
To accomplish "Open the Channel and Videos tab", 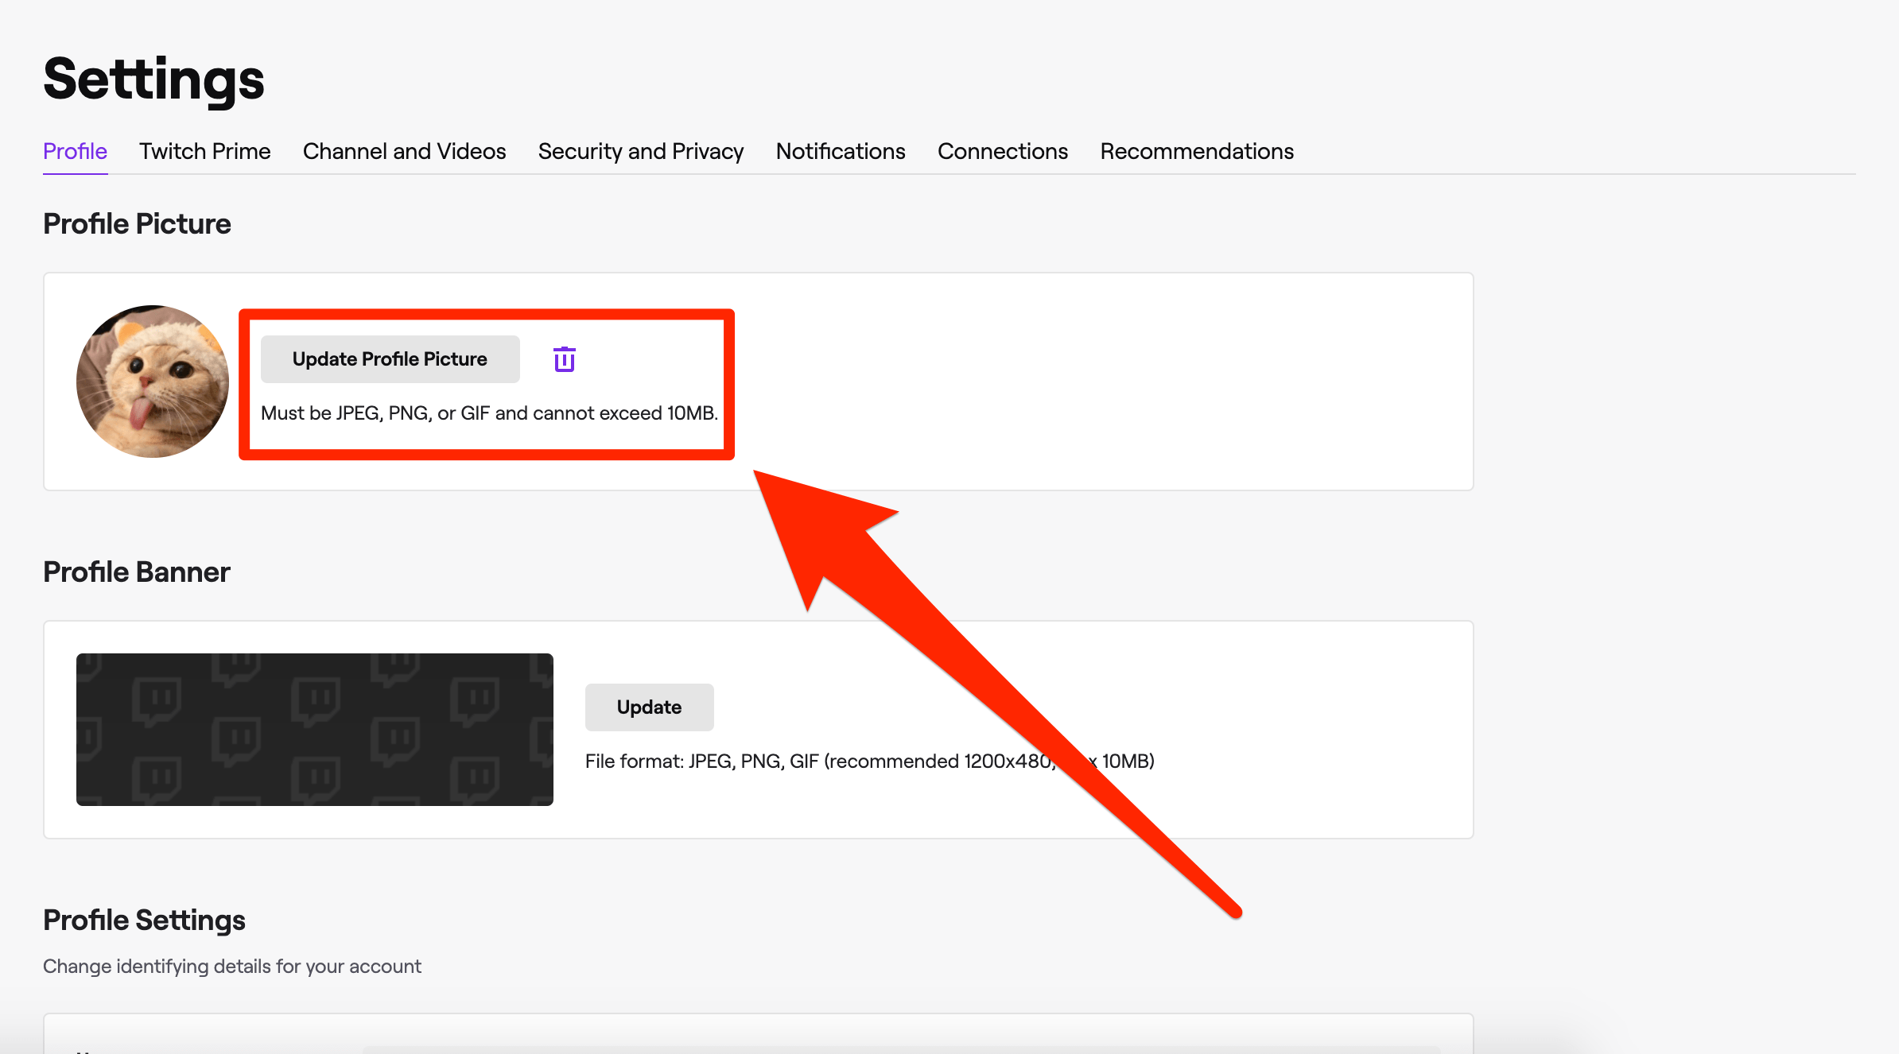I will (404, 151).
